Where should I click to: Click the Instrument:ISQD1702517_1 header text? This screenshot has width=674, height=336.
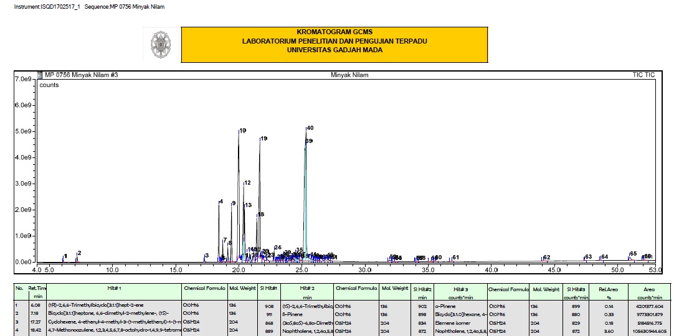coord(47,7)
